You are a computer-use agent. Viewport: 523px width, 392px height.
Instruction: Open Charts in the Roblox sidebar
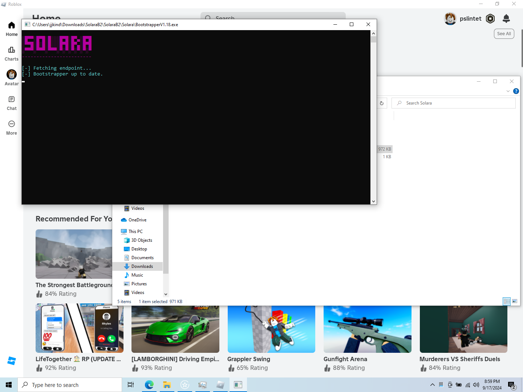pyautogui.click(x=12, y=54)
